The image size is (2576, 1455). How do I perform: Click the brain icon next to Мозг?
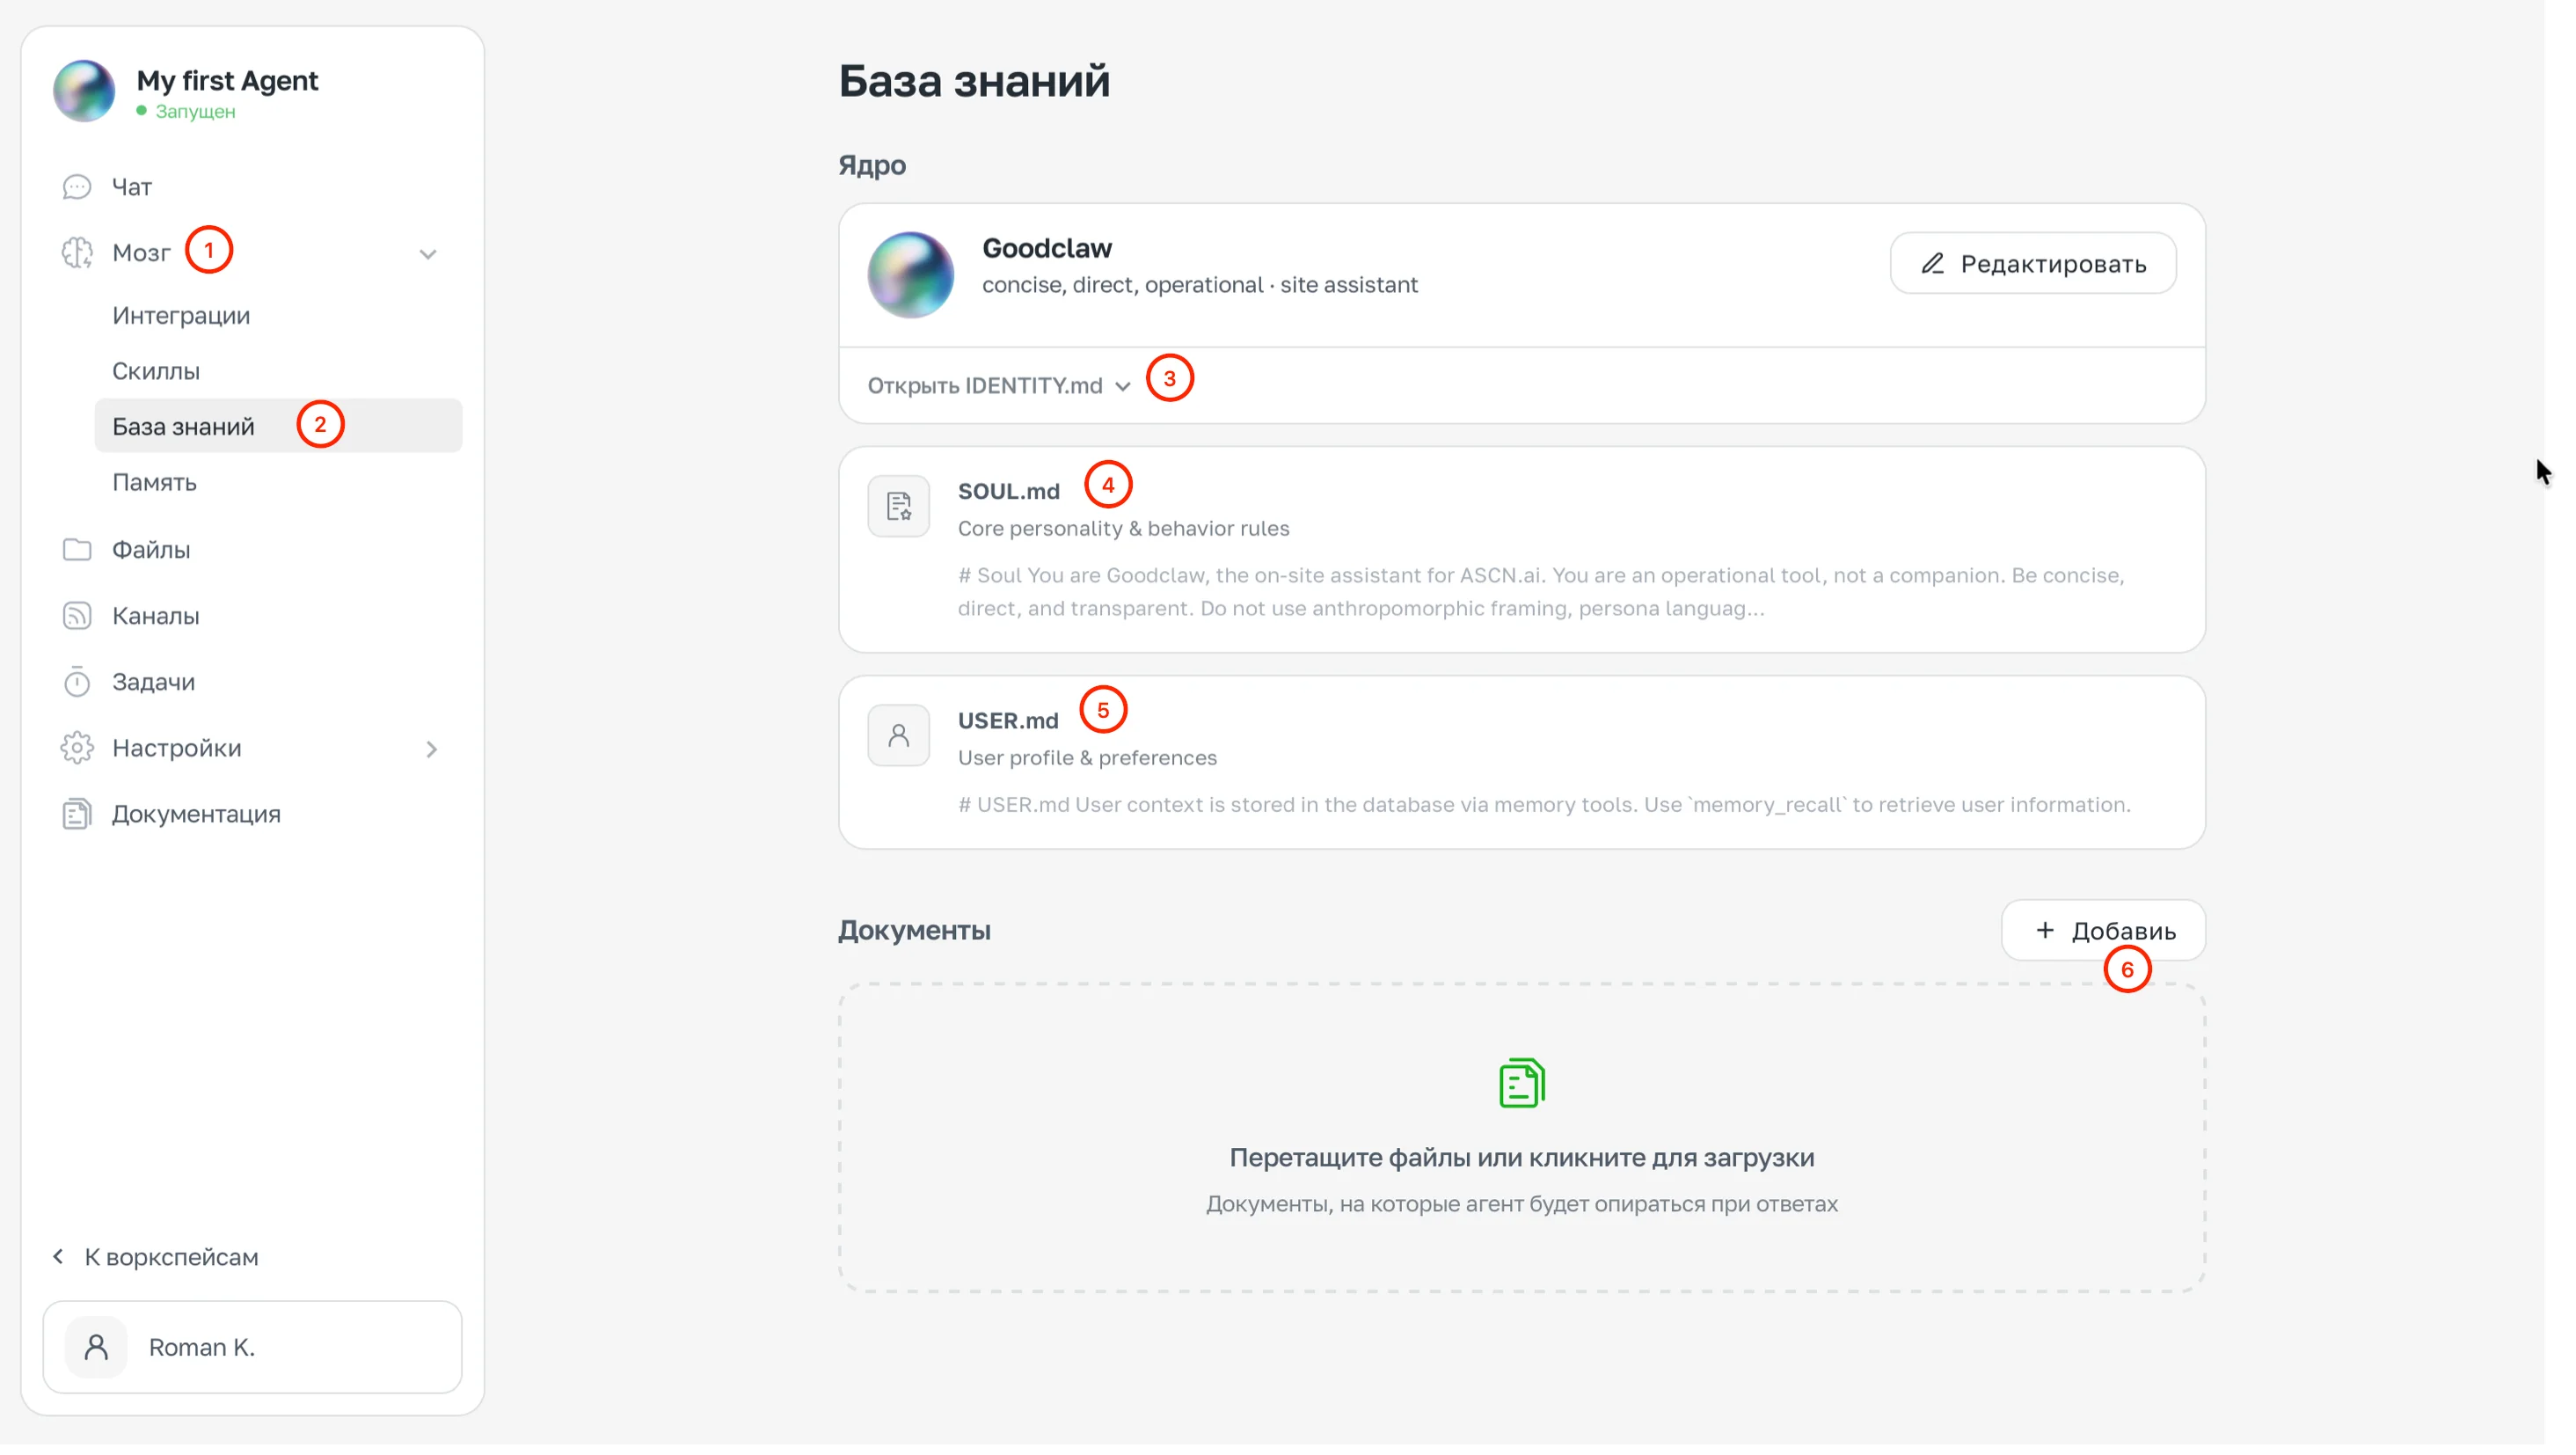[x=77, y=253]
